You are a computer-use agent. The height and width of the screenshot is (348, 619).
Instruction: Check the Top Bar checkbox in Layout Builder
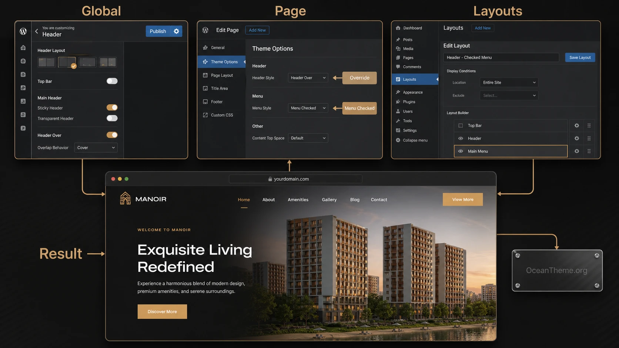(x=461, y=126)
